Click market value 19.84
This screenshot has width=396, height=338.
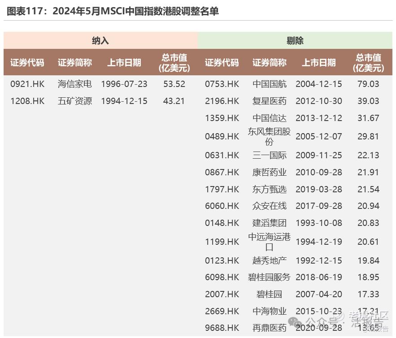pos(369,260)
